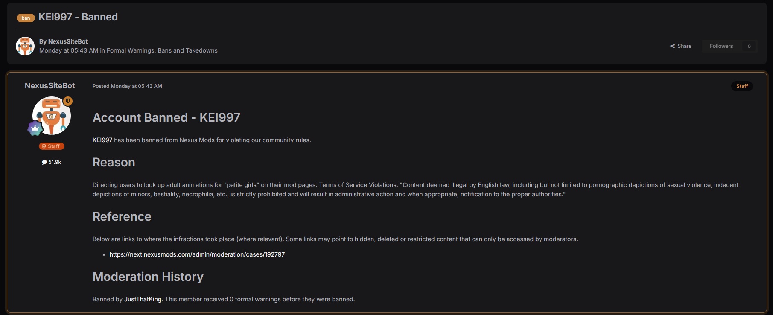The image size is (773, 315).
Task: Click the followers count "0"
Action: [749, 46]
